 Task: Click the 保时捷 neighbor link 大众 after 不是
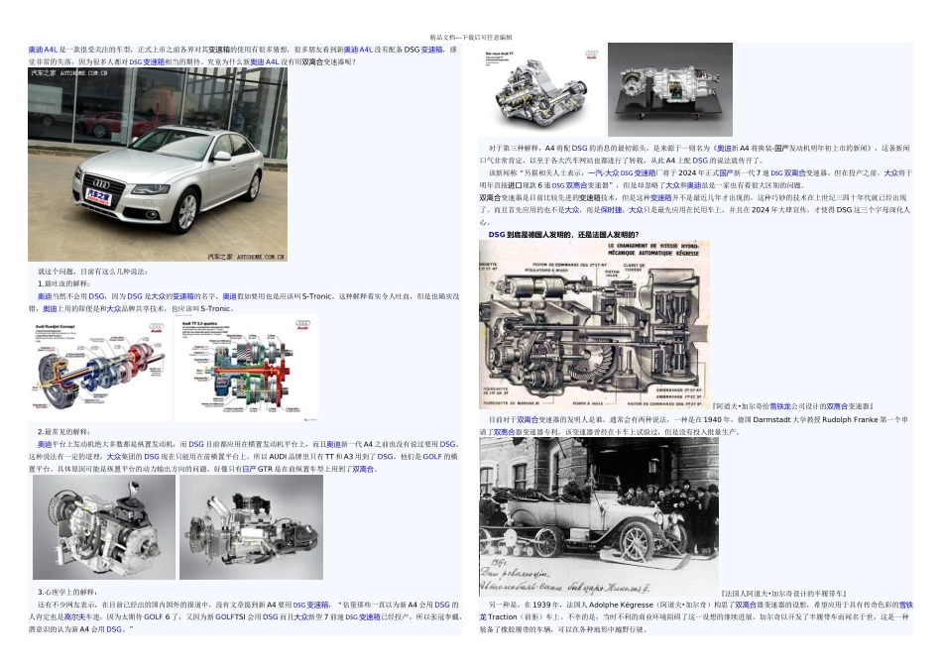pos(572,209)
